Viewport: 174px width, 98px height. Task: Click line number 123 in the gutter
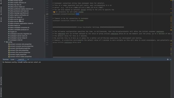click(x=47, y=14)
